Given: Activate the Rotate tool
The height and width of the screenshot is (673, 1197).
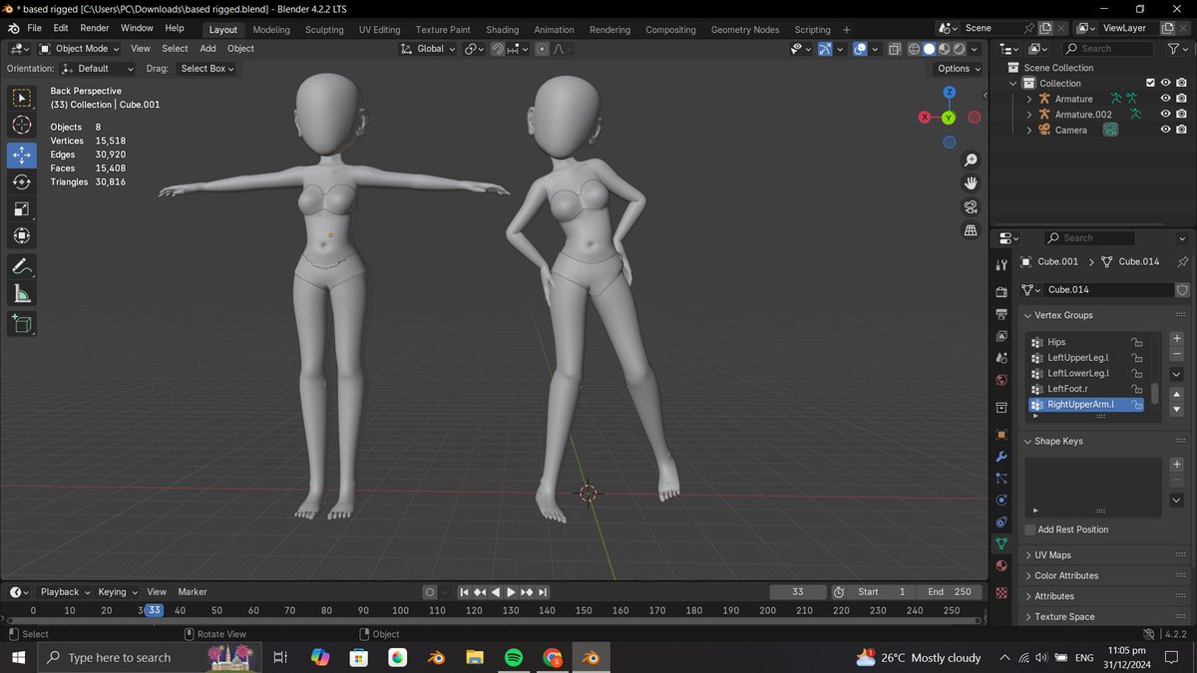Looking at the screenshot, I should click(21, 182).
